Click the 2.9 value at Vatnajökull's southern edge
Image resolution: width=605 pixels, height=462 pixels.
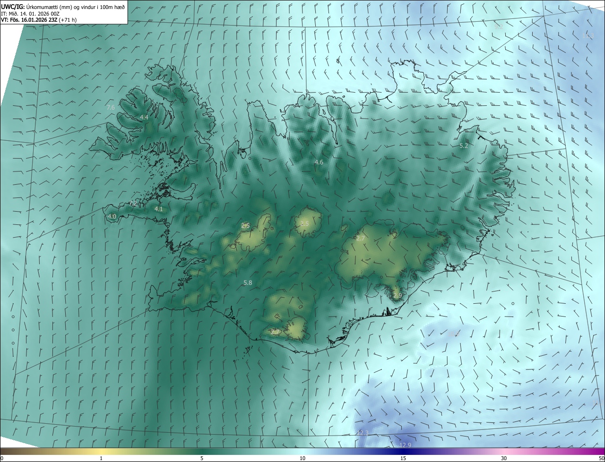pos(397,295)
